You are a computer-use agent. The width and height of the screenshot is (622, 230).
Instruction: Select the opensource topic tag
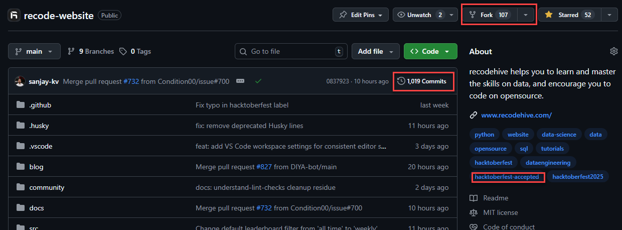point(491,148)
